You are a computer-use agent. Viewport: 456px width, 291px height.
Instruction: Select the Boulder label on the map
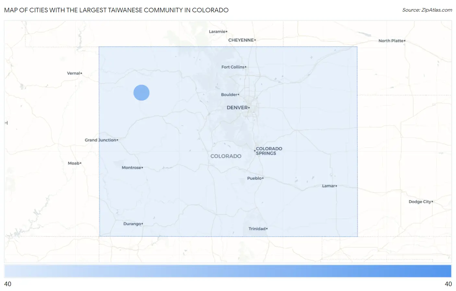coord(230,95)
